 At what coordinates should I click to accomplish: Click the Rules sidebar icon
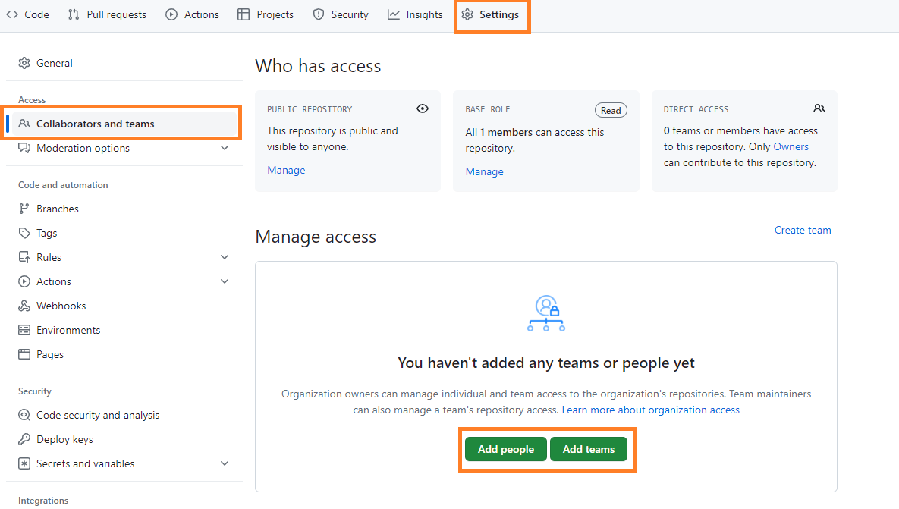coord(24,257)
